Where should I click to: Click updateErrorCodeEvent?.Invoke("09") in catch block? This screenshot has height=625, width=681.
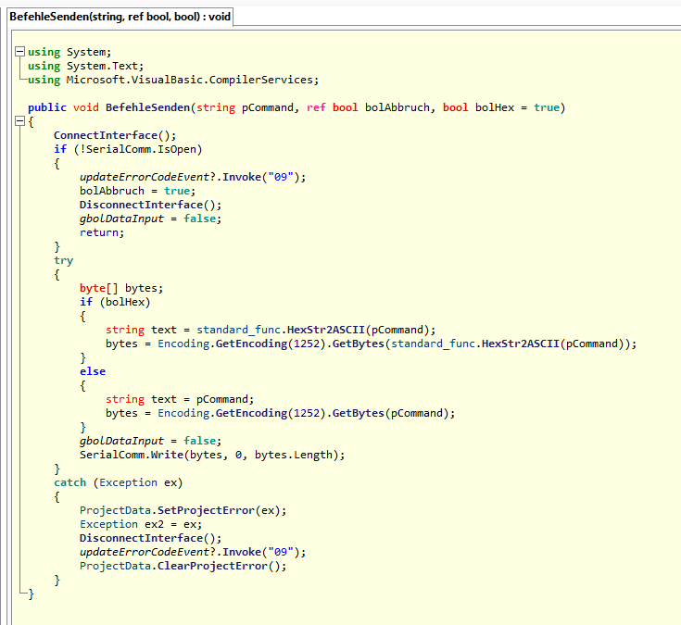coord(193,552)
